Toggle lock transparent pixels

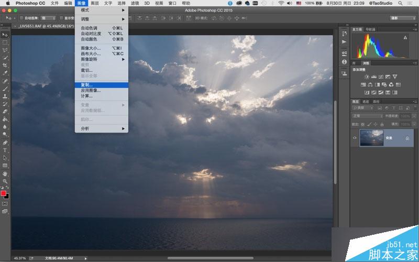click(362, 124)
